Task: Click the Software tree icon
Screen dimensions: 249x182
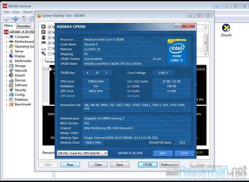Action: point(11,85)
